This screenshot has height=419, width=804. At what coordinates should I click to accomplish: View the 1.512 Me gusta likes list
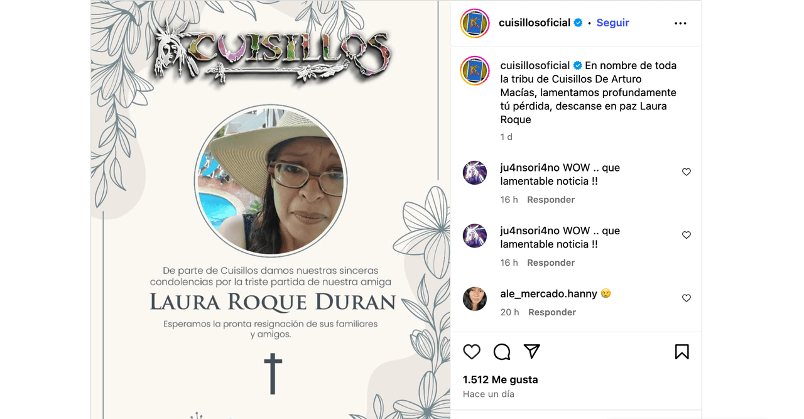501,379
